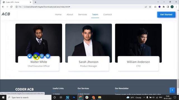This screenshot has height=100, width=179.
Task: Open Walter White's Twitter profile icon
Action: click(x=30, y=56)
